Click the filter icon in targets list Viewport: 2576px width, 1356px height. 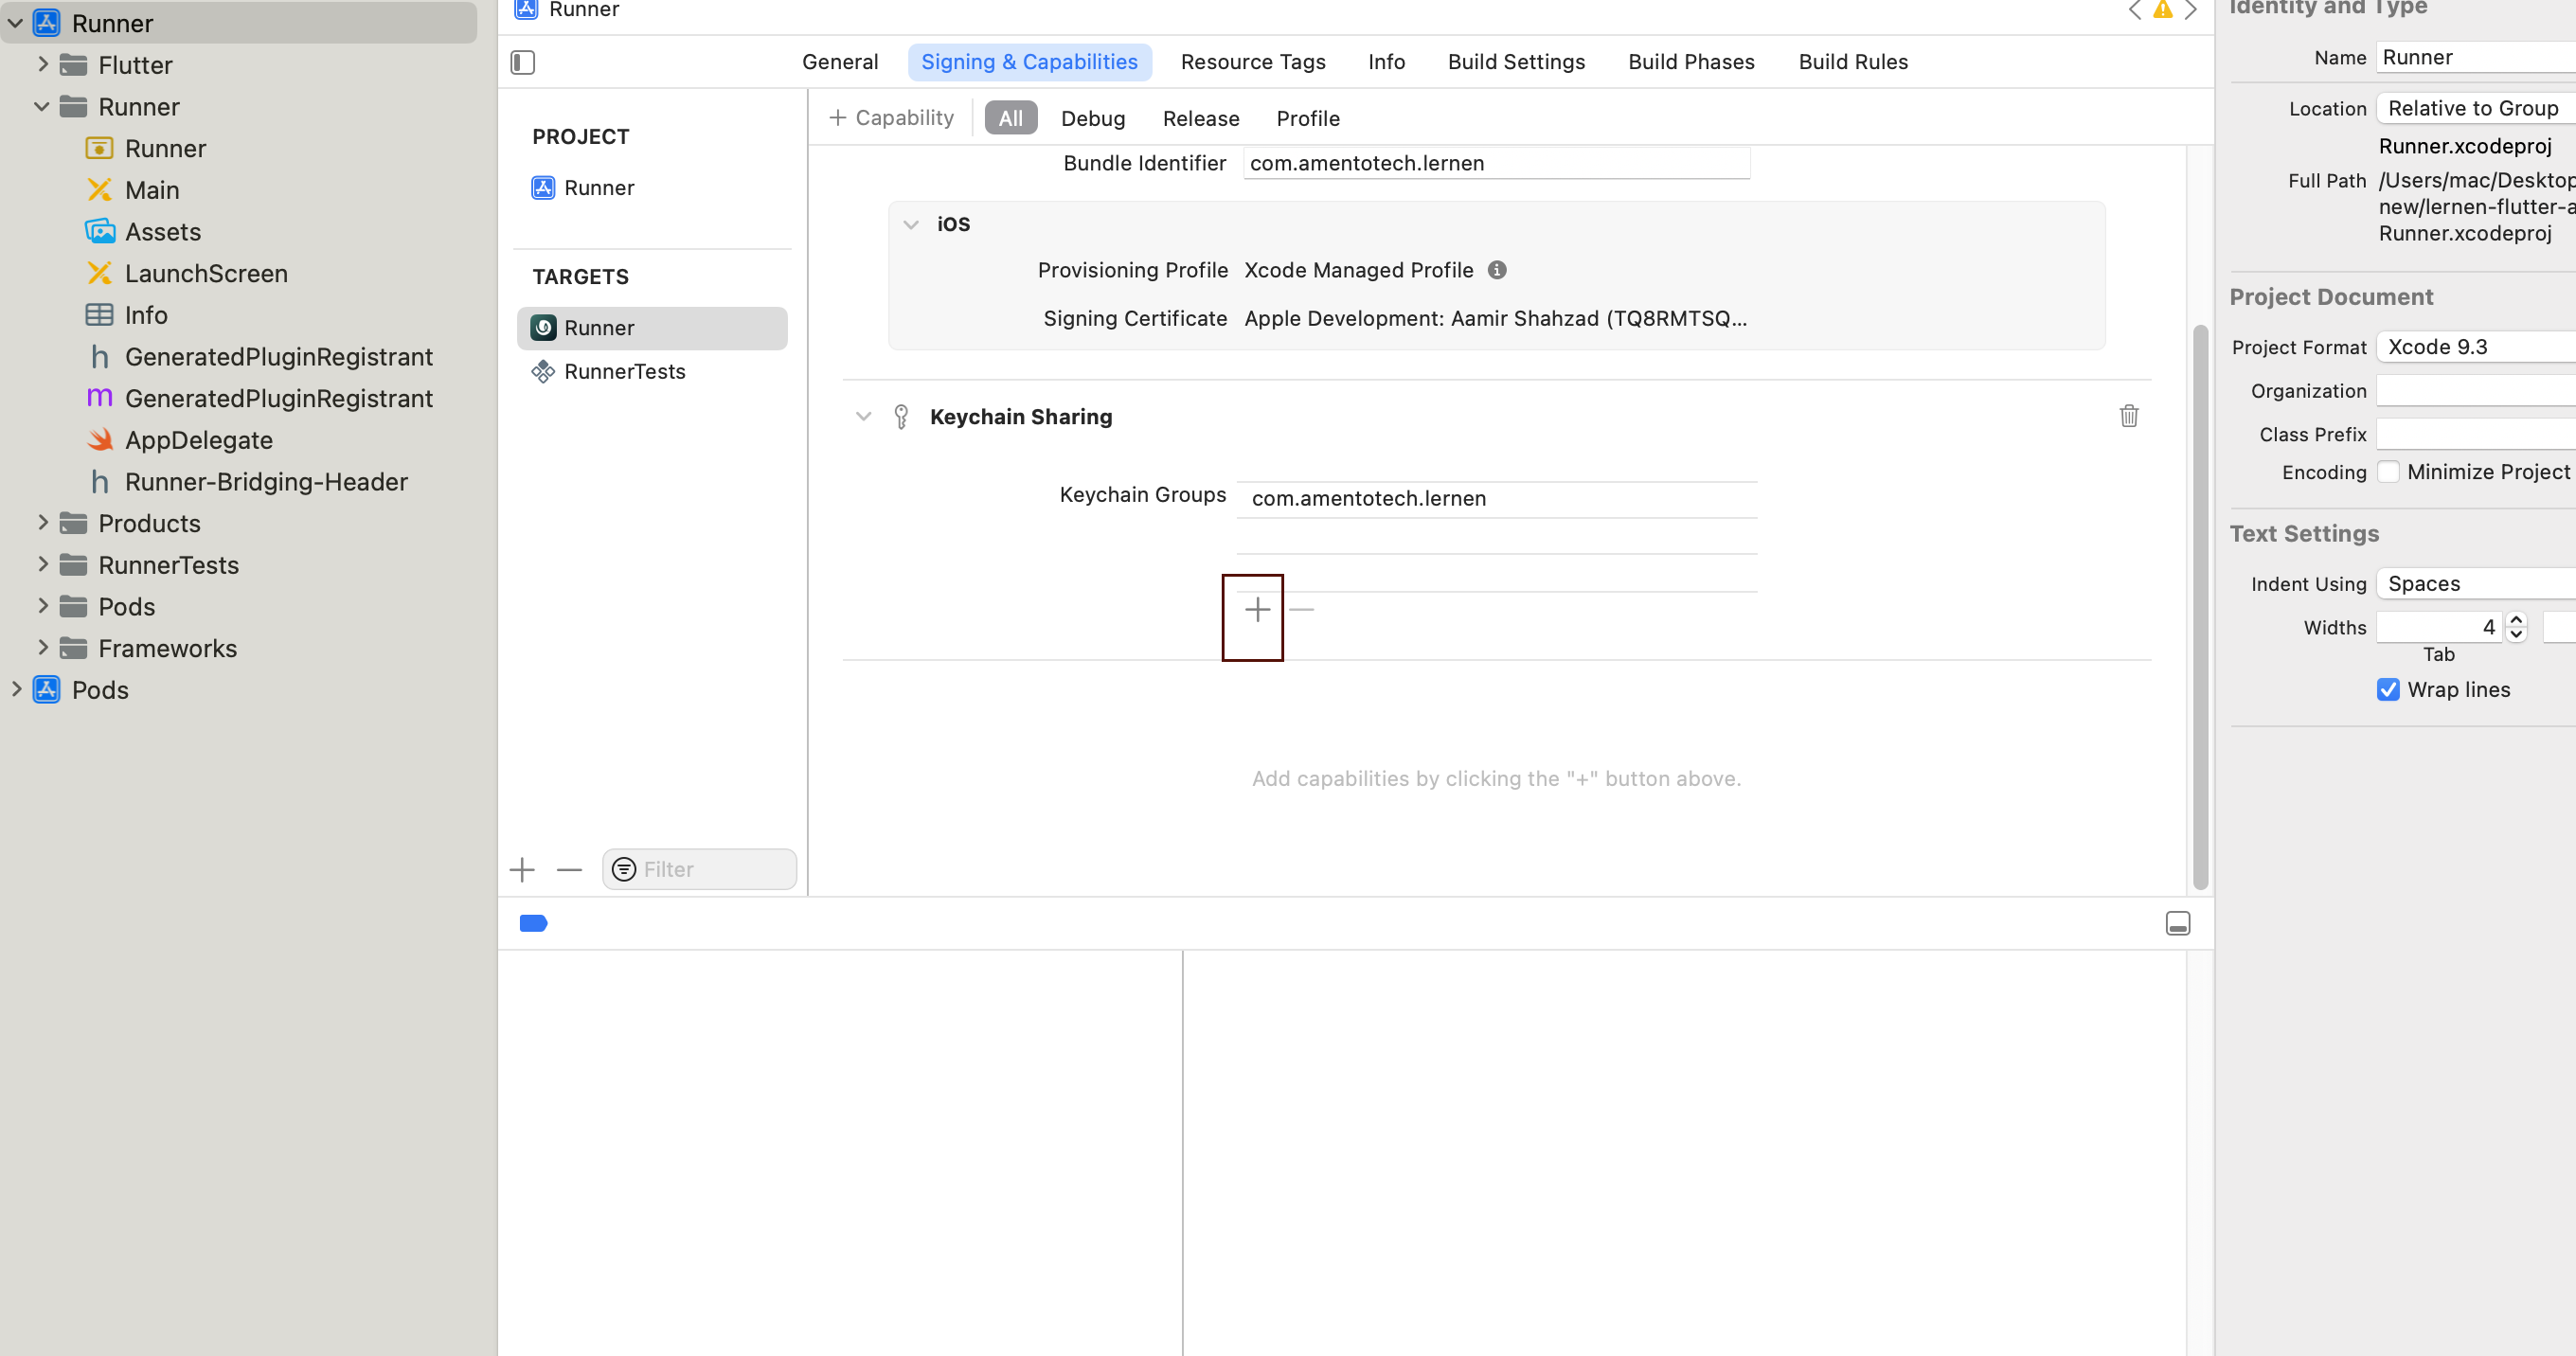(x=624, y=869)
